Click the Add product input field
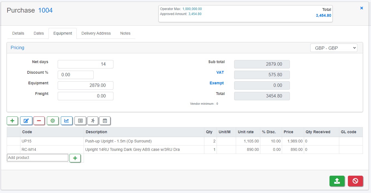 [x=38, y=158]
